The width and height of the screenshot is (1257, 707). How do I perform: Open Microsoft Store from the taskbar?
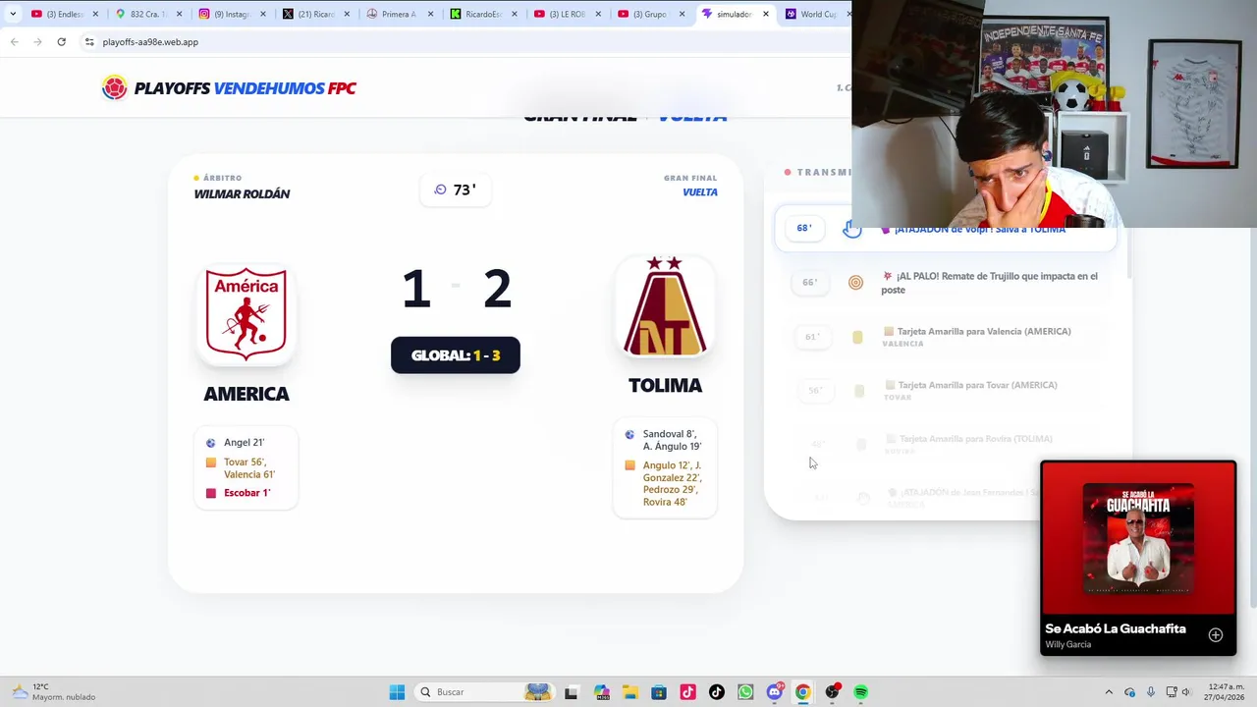pos(659,692)
